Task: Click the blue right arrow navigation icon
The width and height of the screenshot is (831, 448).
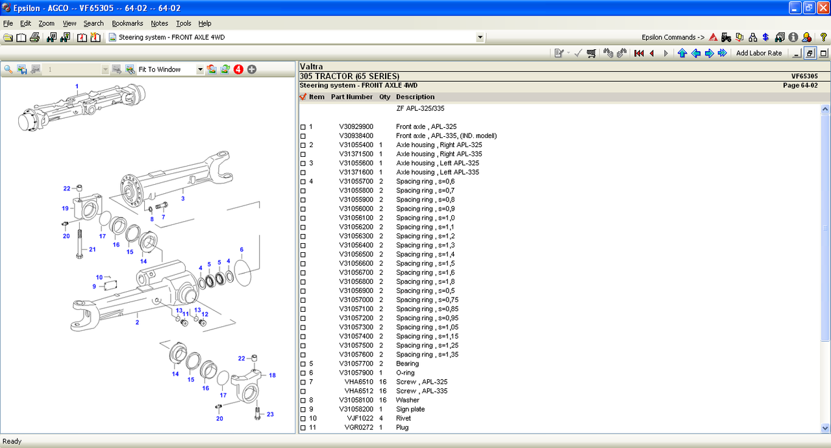Action: click(x=709, y=53)
